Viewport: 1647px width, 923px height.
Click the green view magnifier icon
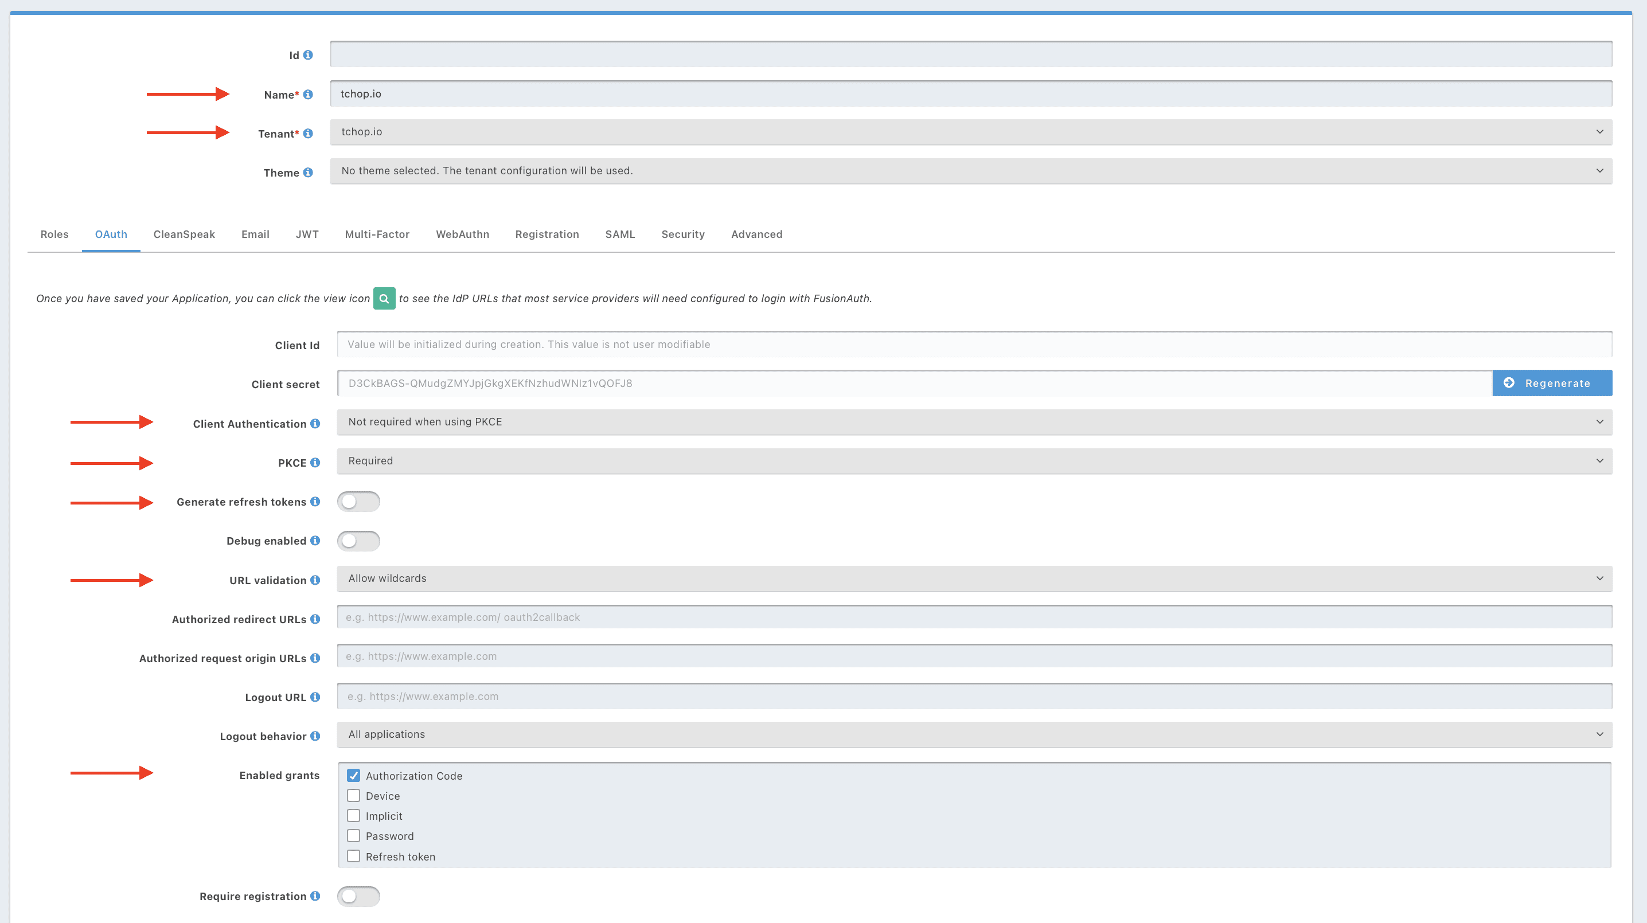tap(384, 299)
